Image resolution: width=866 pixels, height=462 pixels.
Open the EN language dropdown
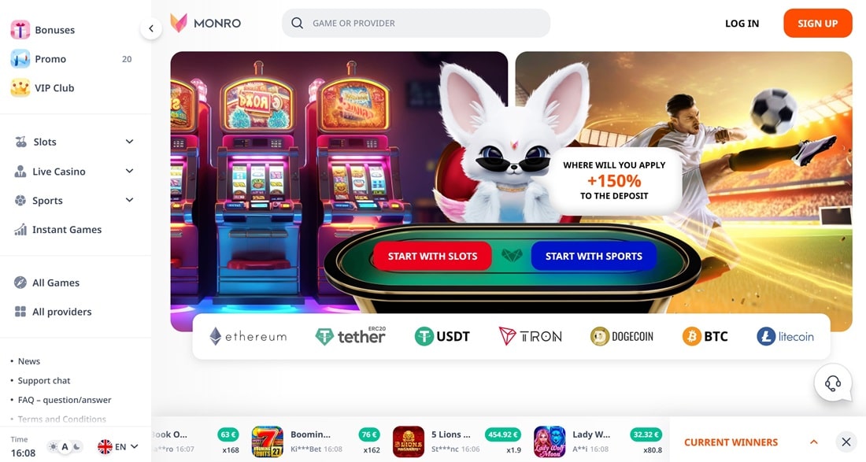[x=117, y=446]
